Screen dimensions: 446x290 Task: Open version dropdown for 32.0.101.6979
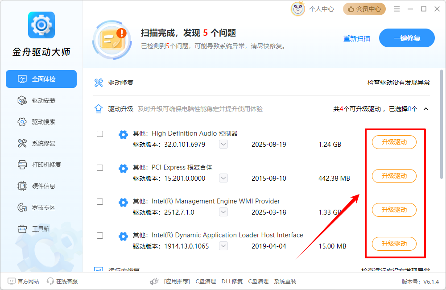[223, 144]
